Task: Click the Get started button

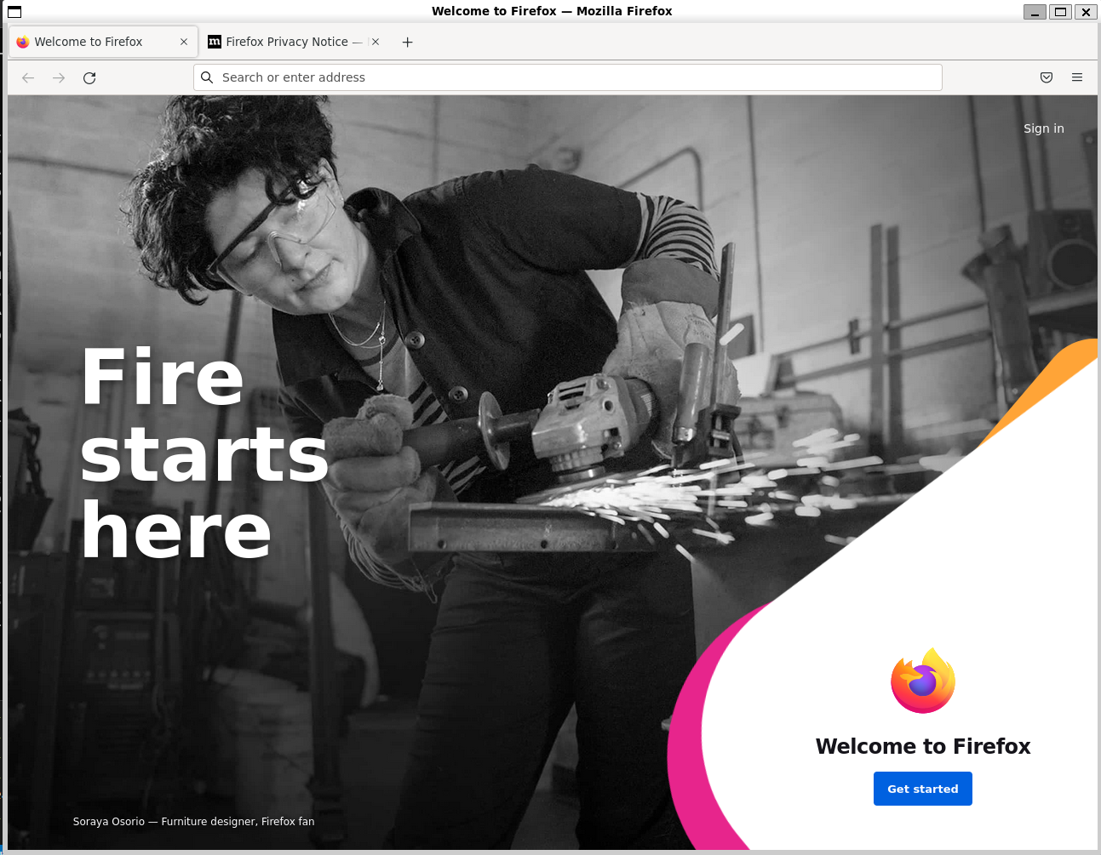Action: [x=923, y=789]
